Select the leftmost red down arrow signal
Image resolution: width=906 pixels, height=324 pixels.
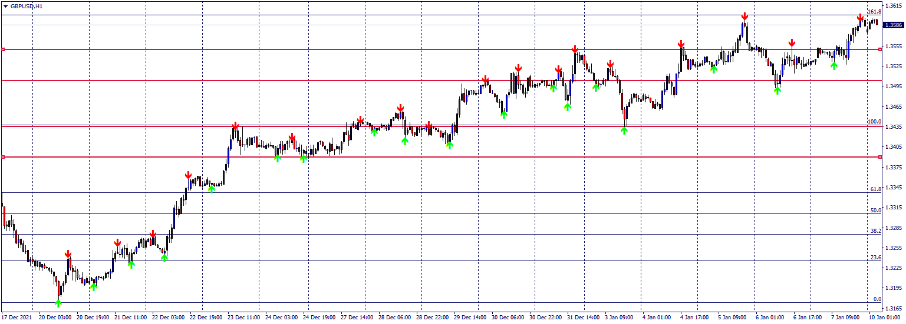[68, 254]
